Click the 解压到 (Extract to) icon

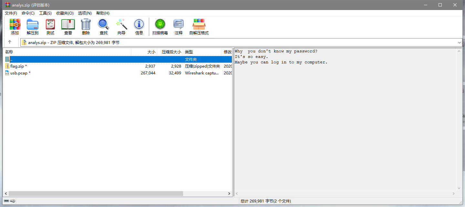point(33,25)
